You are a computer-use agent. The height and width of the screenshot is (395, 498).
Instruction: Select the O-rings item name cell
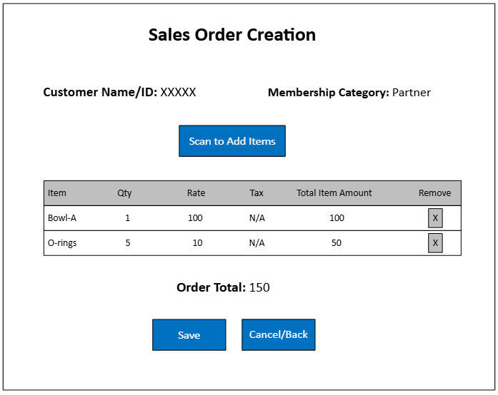coord(62,243)
